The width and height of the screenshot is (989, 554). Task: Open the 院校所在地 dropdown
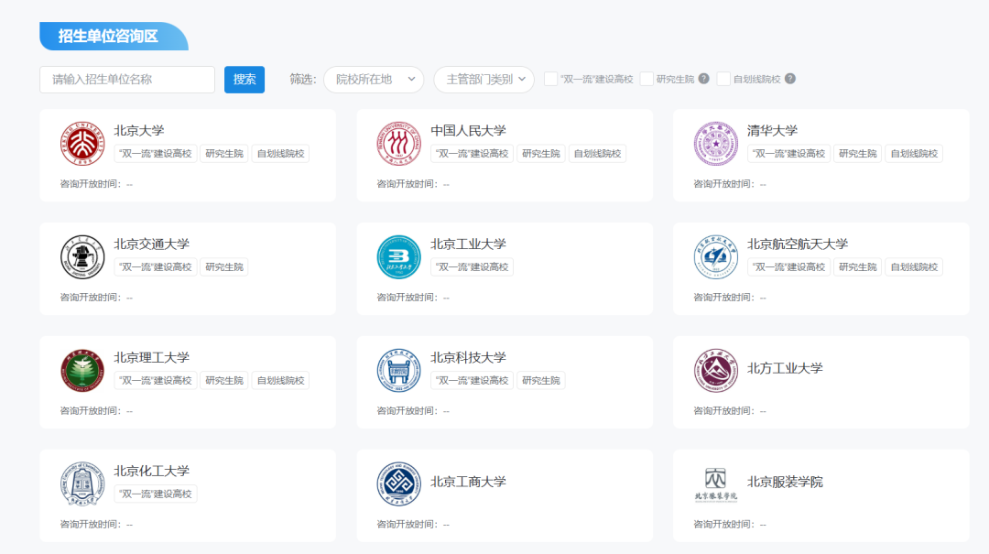click(374, 80)
